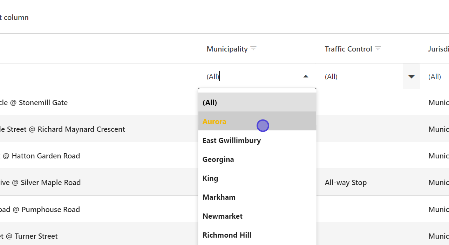Expand the Traffic Control filter dropdown arrow

point(411,76)
